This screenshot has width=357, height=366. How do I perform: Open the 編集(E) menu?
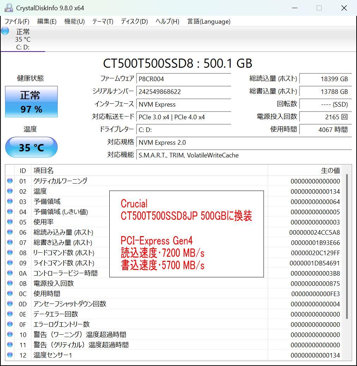coord(47,22)
